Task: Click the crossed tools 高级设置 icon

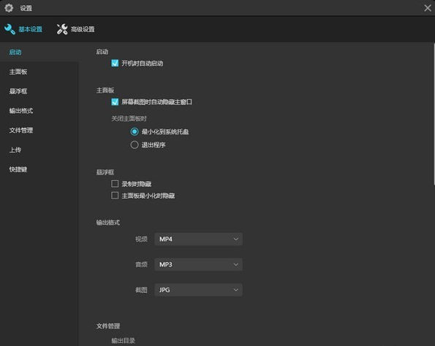Action: tap(62, 29)
